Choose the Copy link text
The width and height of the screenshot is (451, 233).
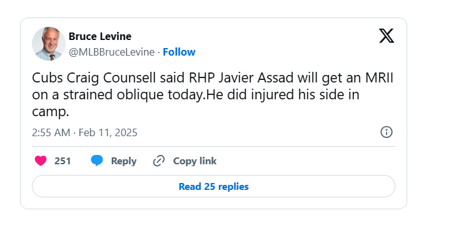click(195, 161)
